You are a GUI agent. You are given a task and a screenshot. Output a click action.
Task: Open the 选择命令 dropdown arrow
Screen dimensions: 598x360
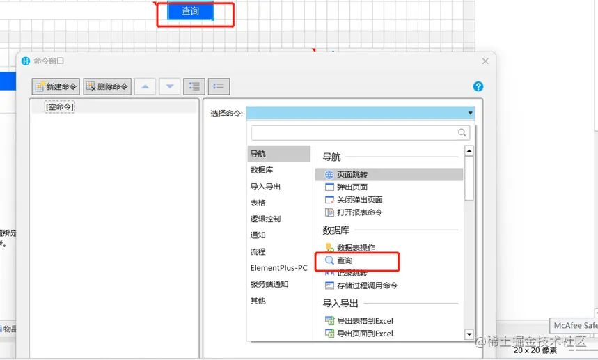[x=470, y=113]
